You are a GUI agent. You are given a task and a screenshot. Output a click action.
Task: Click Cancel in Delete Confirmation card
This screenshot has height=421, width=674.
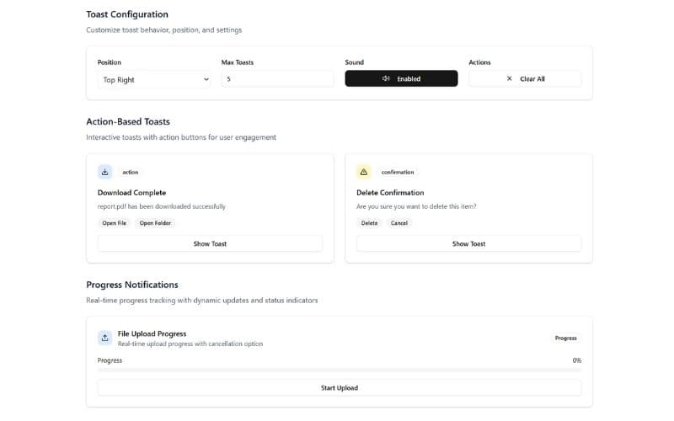(x=399, y=223)
